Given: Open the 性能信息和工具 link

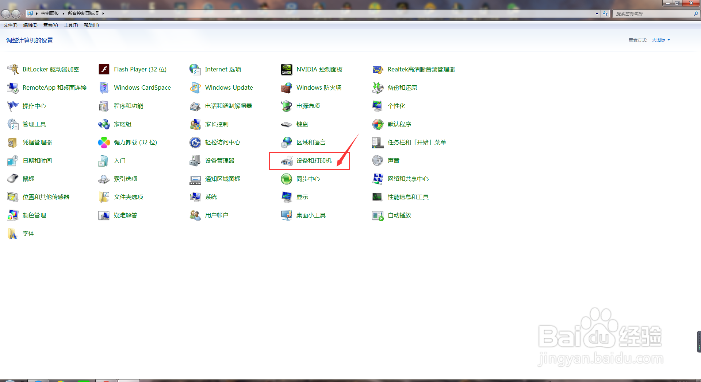Looking at the screenshot, I should 408,197.
